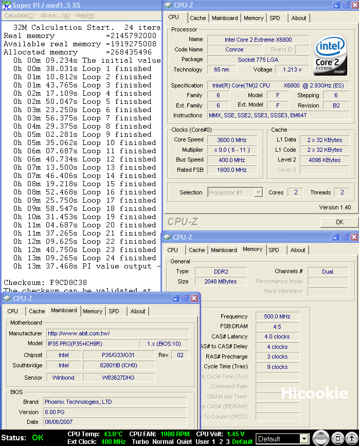Screen dimensions: 359x446
Task: Switch to Mainboard tab in top CPU-Z window
Action: 225,18
